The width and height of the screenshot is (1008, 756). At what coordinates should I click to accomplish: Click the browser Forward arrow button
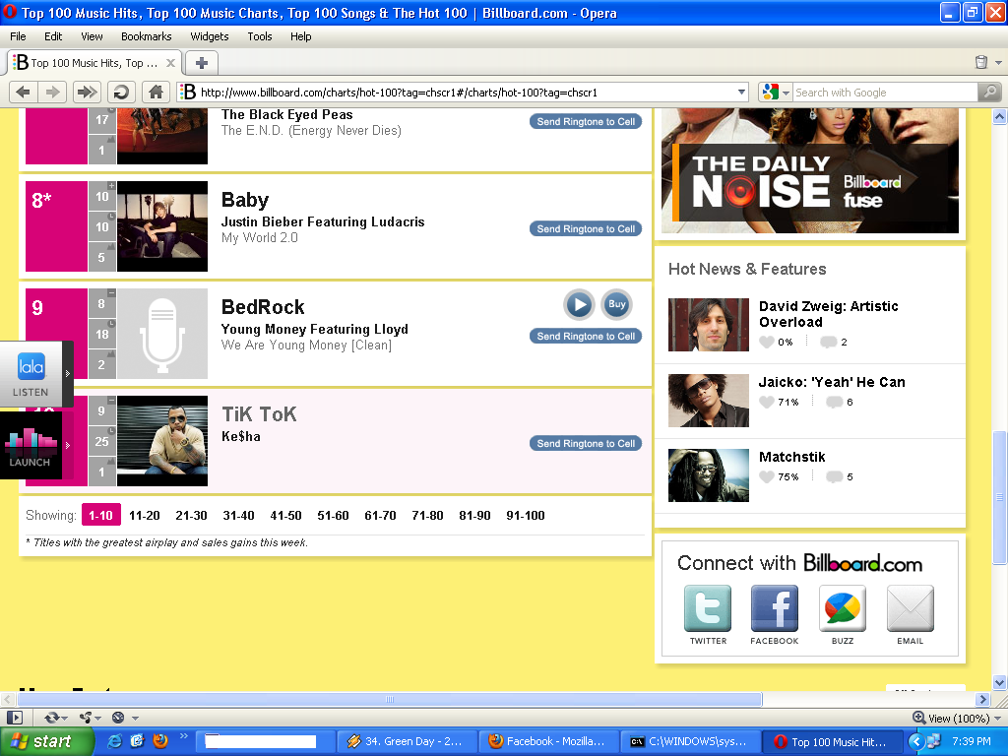pyautogui.click(x=53, y=93)
